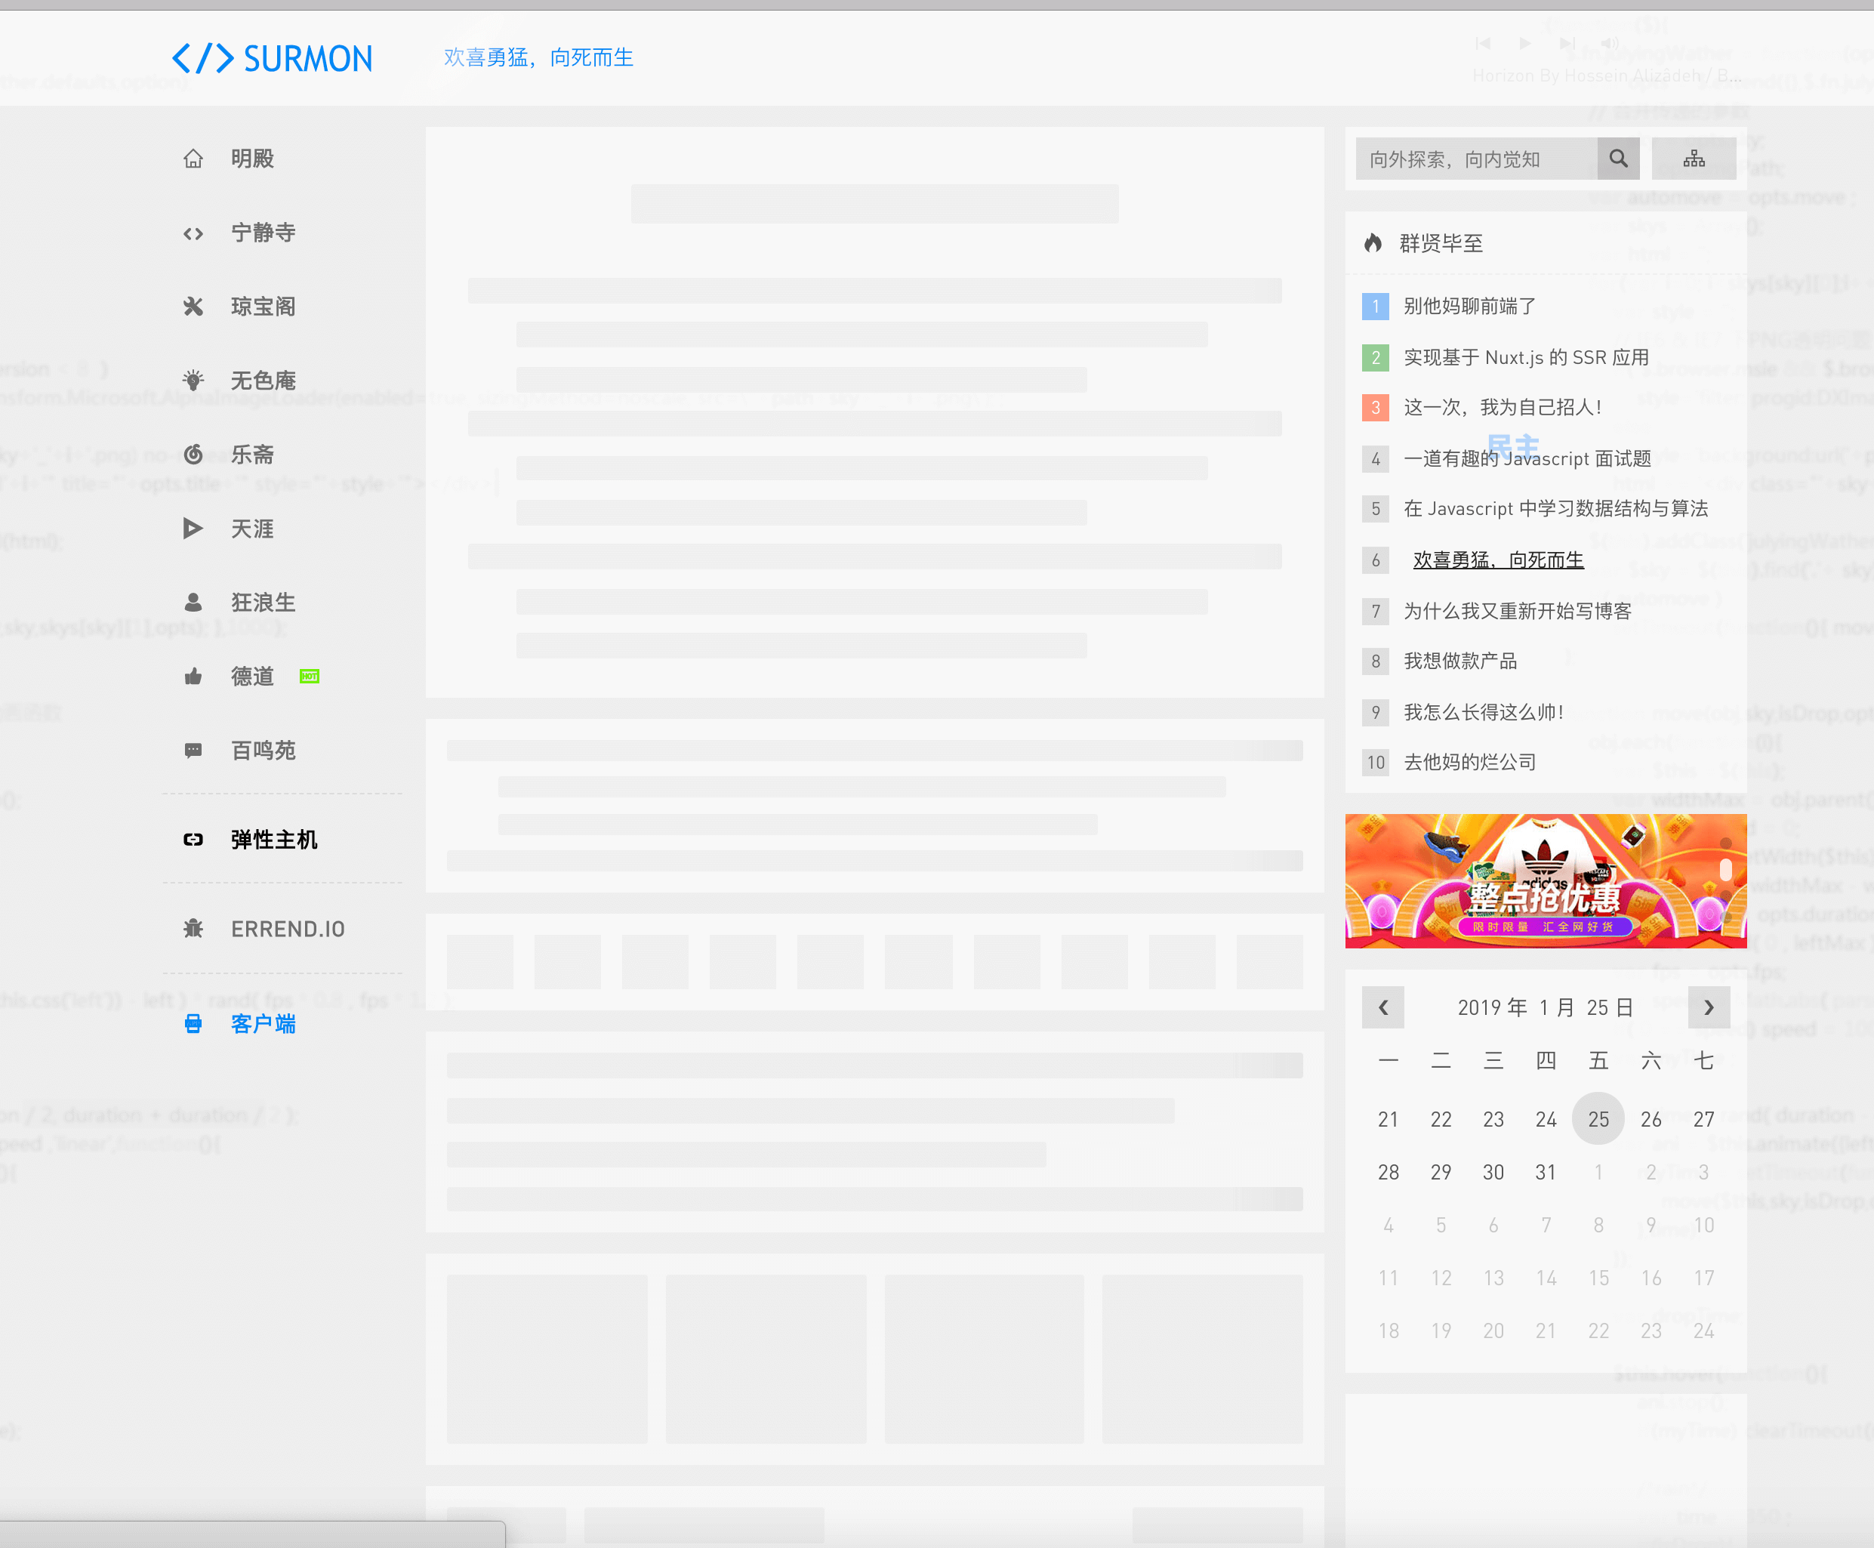The width and height of the screenshot is (1874, 1548).
Task: Open the ERREND.IO bug icon link
Action: click(287, 929)
